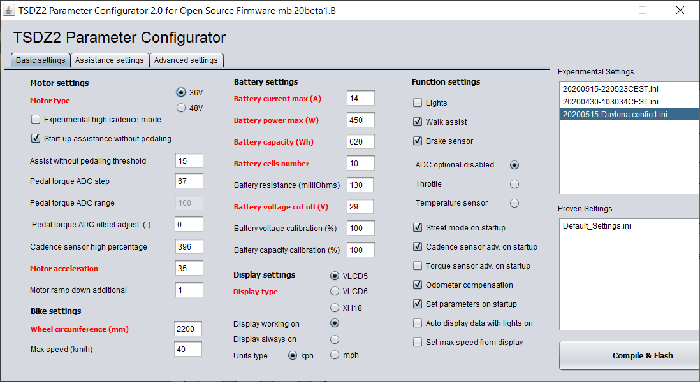This screenshot has width=700, height=382.
Task: Edit the Max speed (km/h) field
Action: click(x=188, y=349)
